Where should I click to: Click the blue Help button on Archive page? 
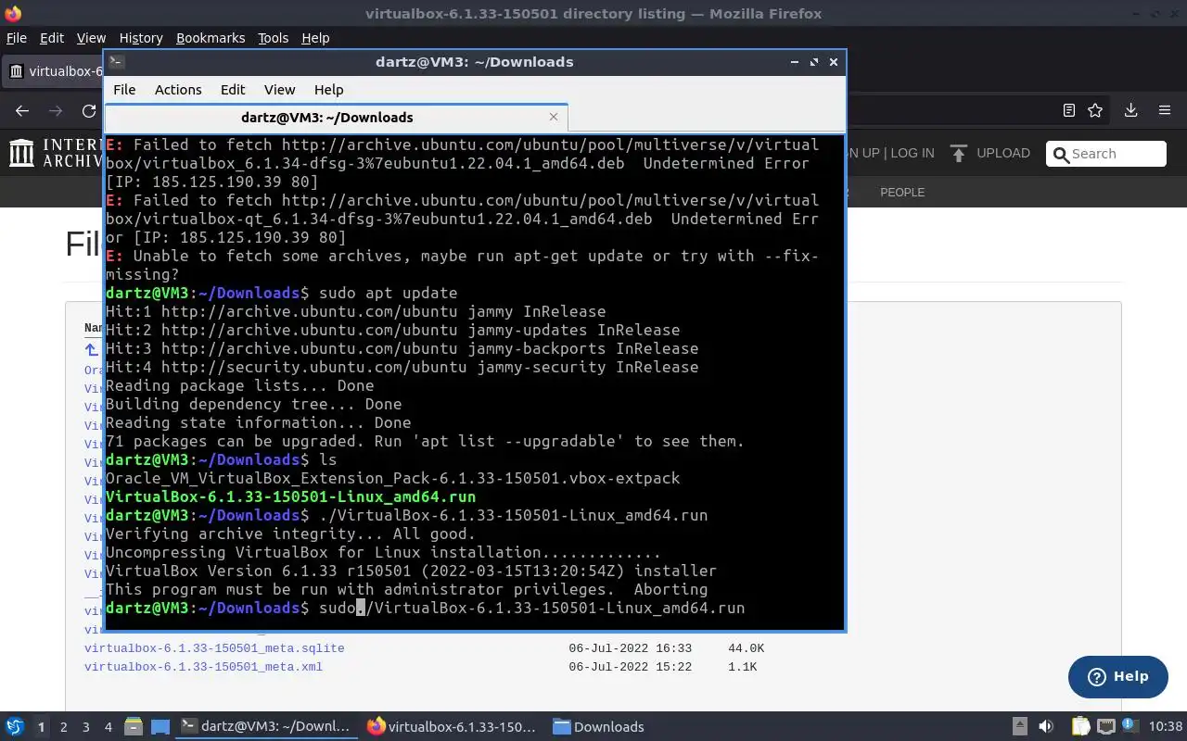click(x=1117, y=676)
